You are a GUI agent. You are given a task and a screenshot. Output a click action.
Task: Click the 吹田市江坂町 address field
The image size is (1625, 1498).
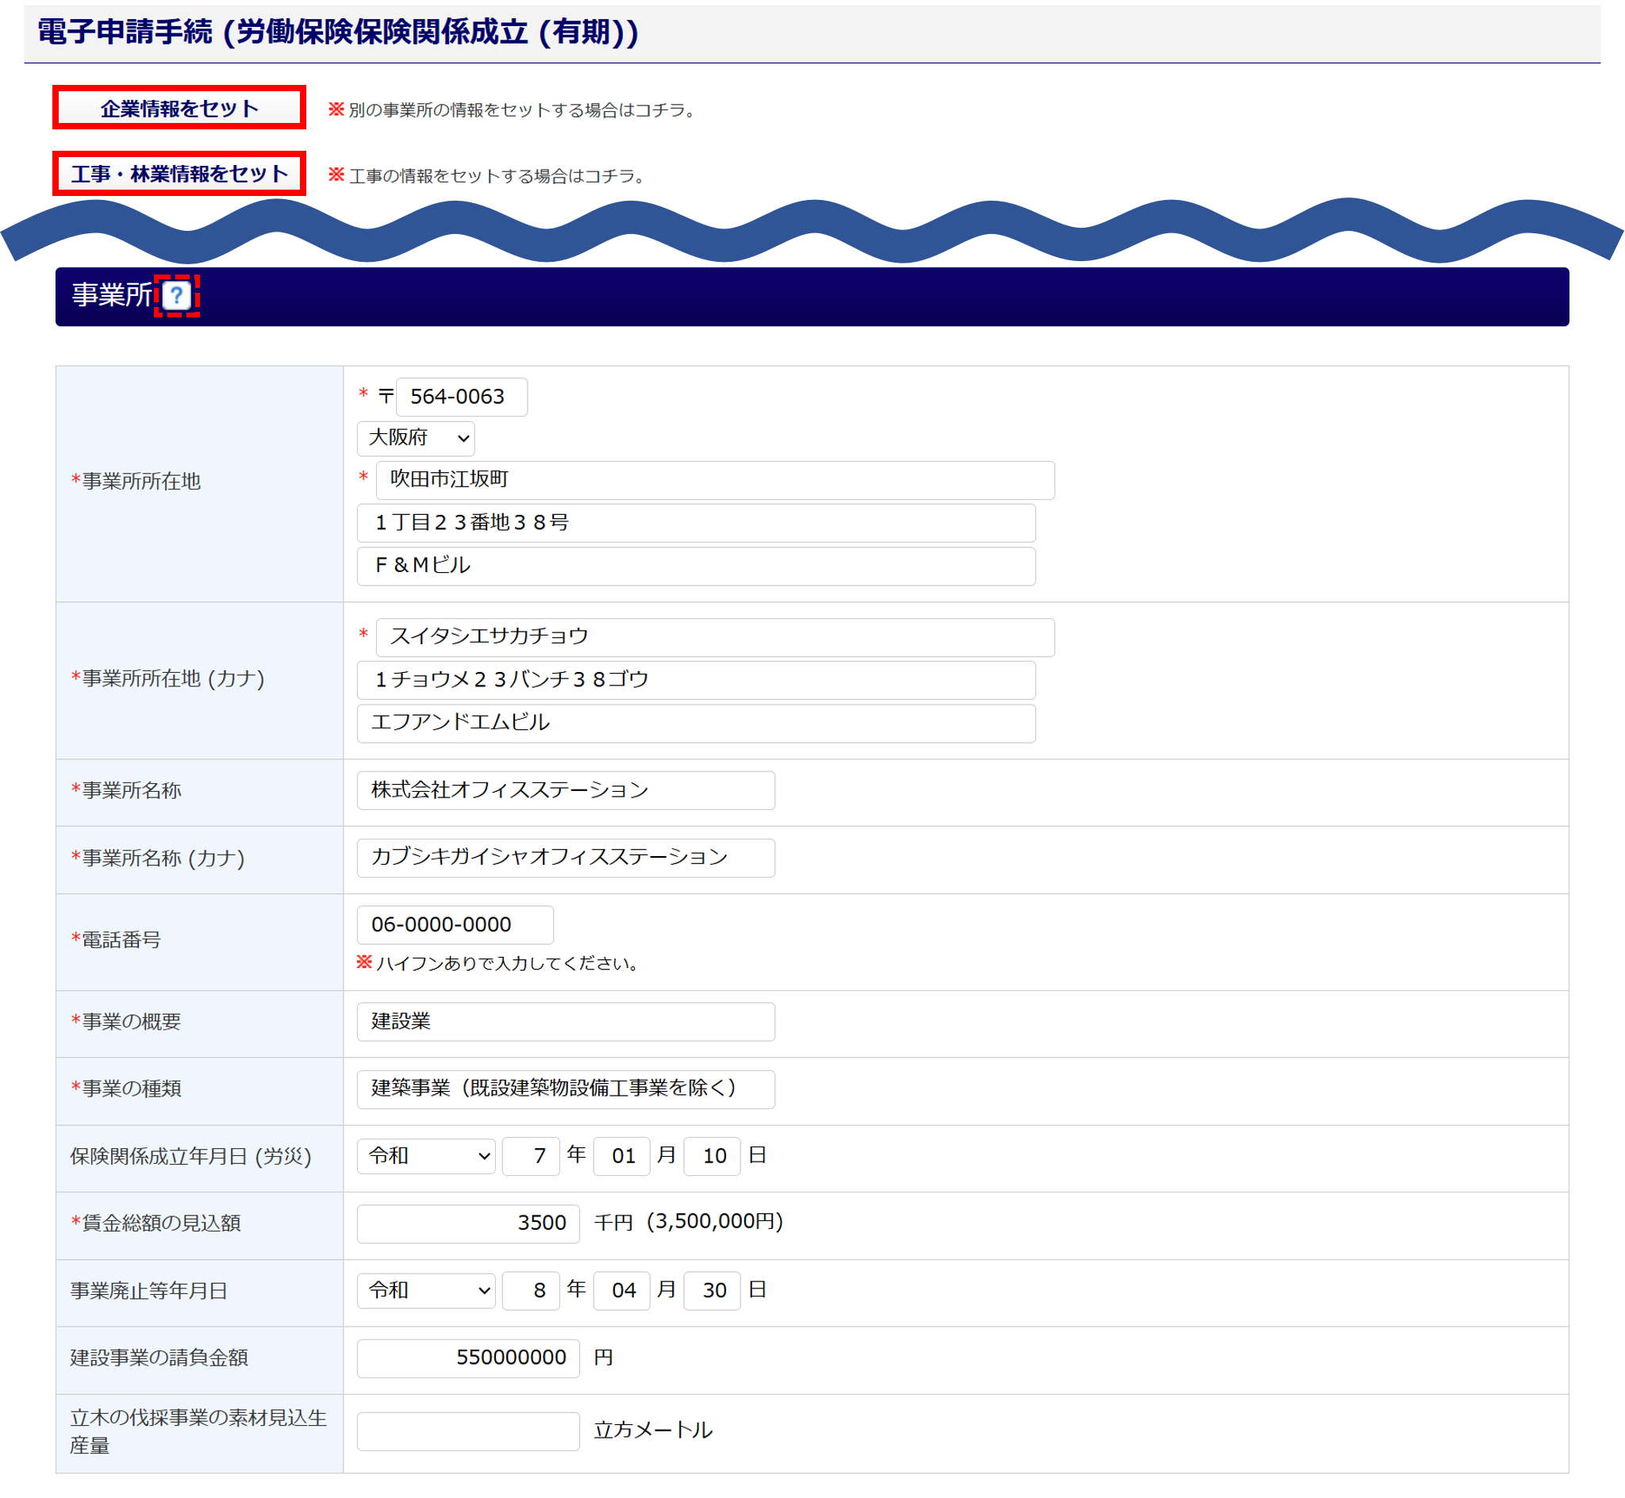tap(714, 481)
